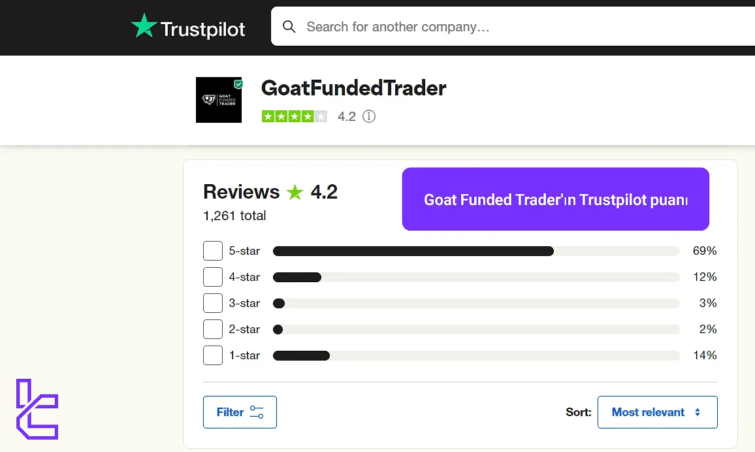Click the verified checkmark badge on the logo
The height and width of the screenshot is (452, 755).
pos(238,84)
